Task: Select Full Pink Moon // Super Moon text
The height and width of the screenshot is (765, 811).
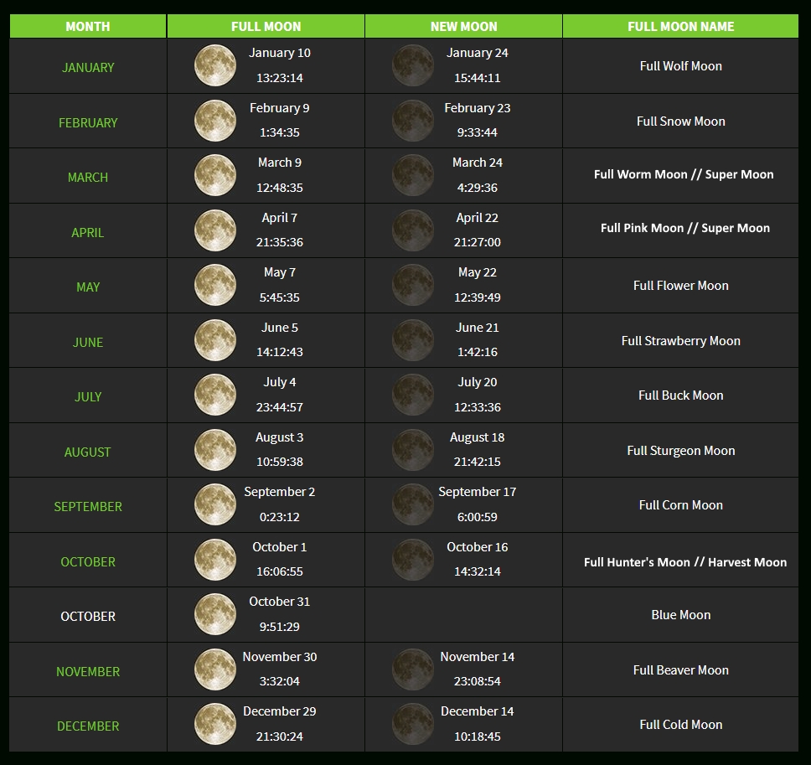Action: [684, 228]
